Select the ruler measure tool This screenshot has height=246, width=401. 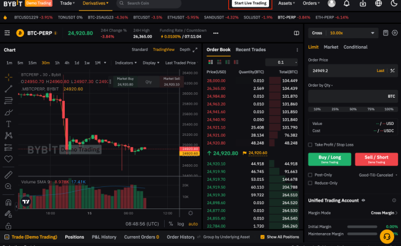coord(8,175)
